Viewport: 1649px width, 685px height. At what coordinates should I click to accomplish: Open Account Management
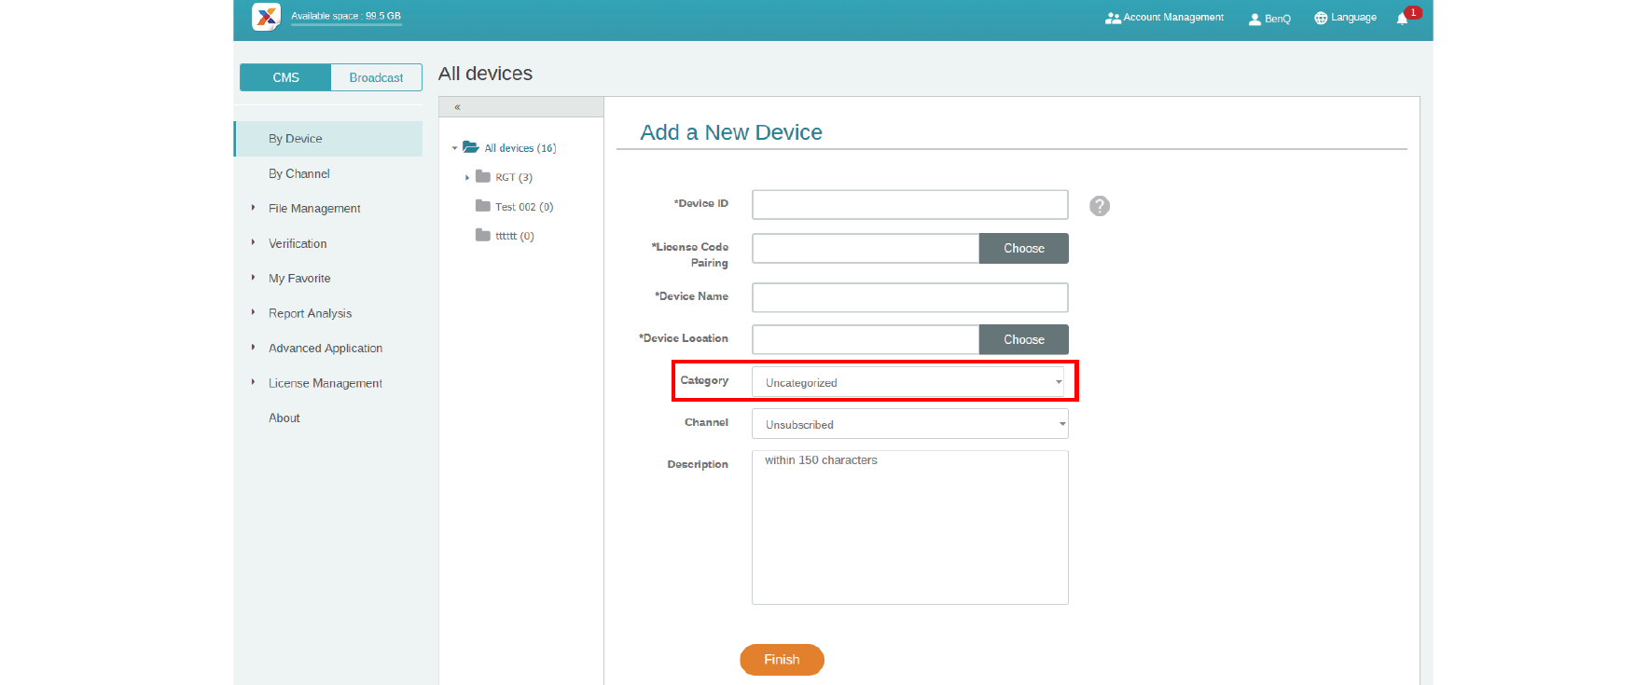(x=1164, y=18)
